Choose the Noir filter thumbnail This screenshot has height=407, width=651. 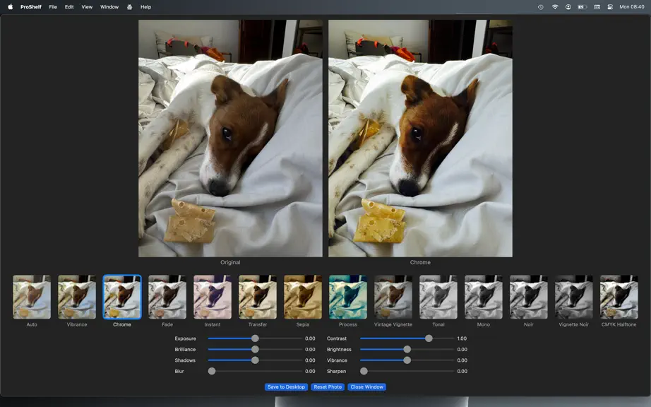pos(529,297)
